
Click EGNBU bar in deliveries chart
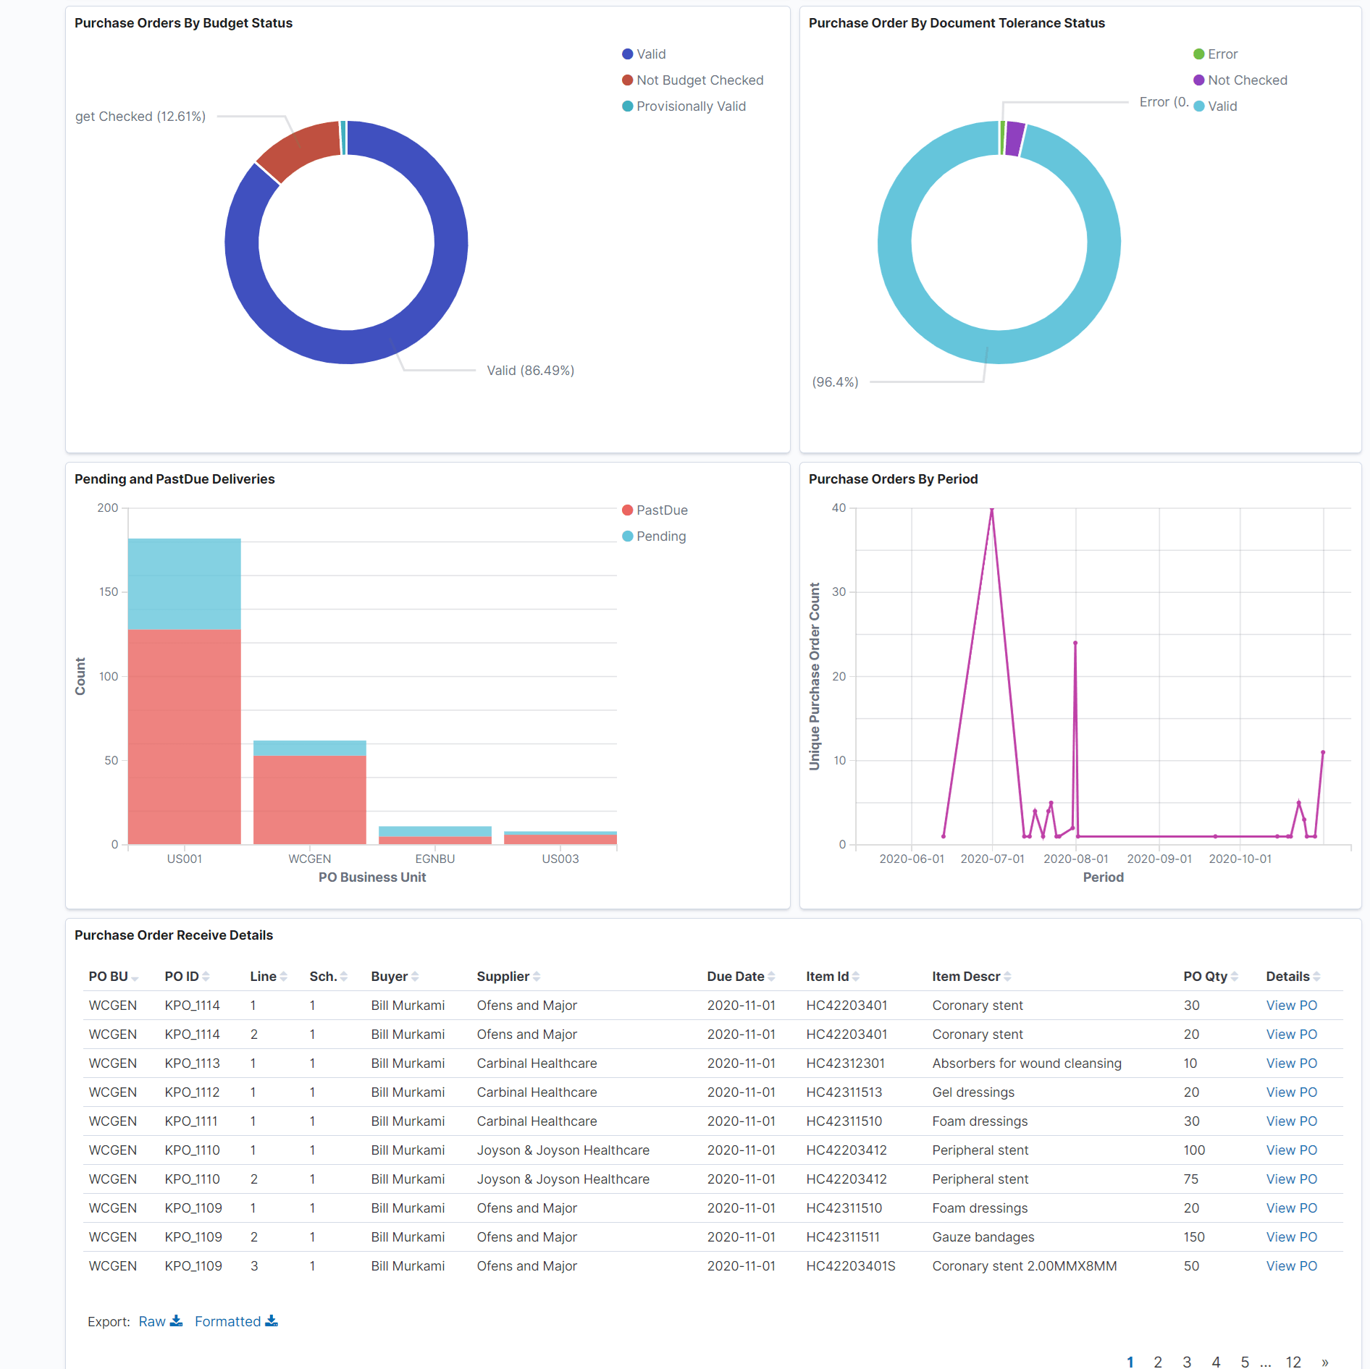click(435, 835)
